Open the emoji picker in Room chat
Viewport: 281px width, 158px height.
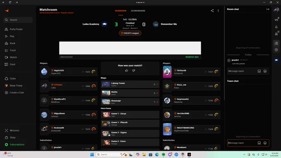pyautogui.click(x=265, y=71)
